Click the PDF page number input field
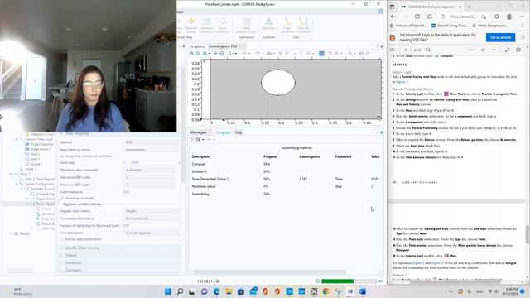The image size is (530, 298). click(x=405, y=50)
